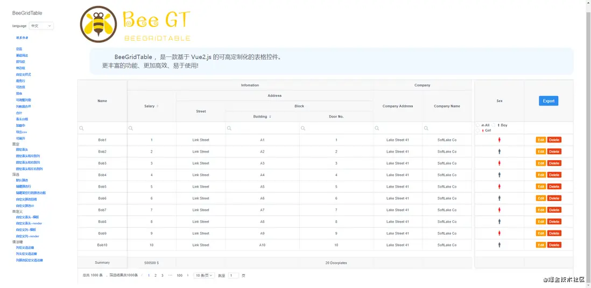Click the sex icon in Bob6 row

(x=499, y=198)
